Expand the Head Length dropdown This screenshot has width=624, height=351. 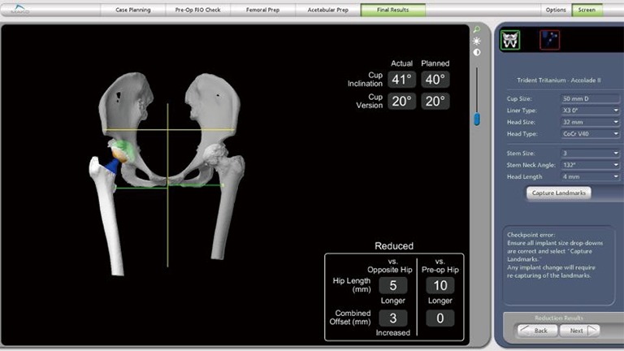591,176
